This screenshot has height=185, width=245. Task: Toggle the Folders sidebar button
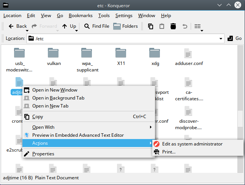click(x=125, y=26)
